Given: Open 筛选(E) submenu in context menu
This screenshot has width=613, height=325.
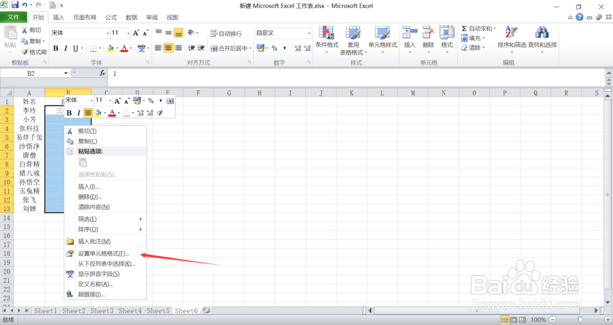Looking at the screenshot, I should point(105,219).
